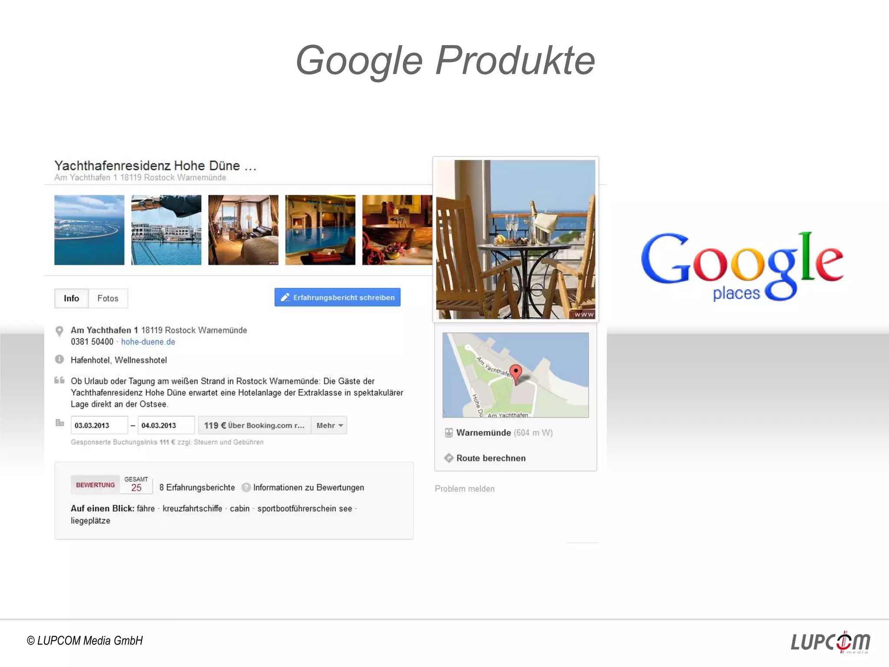Click the Yachthafenresidenz Hohe Düne title
The width and height of the screenshot is (889, 667).
click(x=155, y=165)
